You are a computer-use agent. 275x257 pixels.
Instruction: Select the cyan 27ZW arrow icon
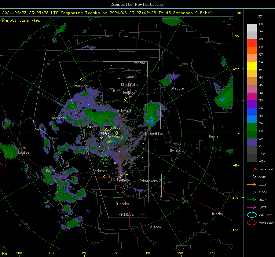[x=252, y=192]
